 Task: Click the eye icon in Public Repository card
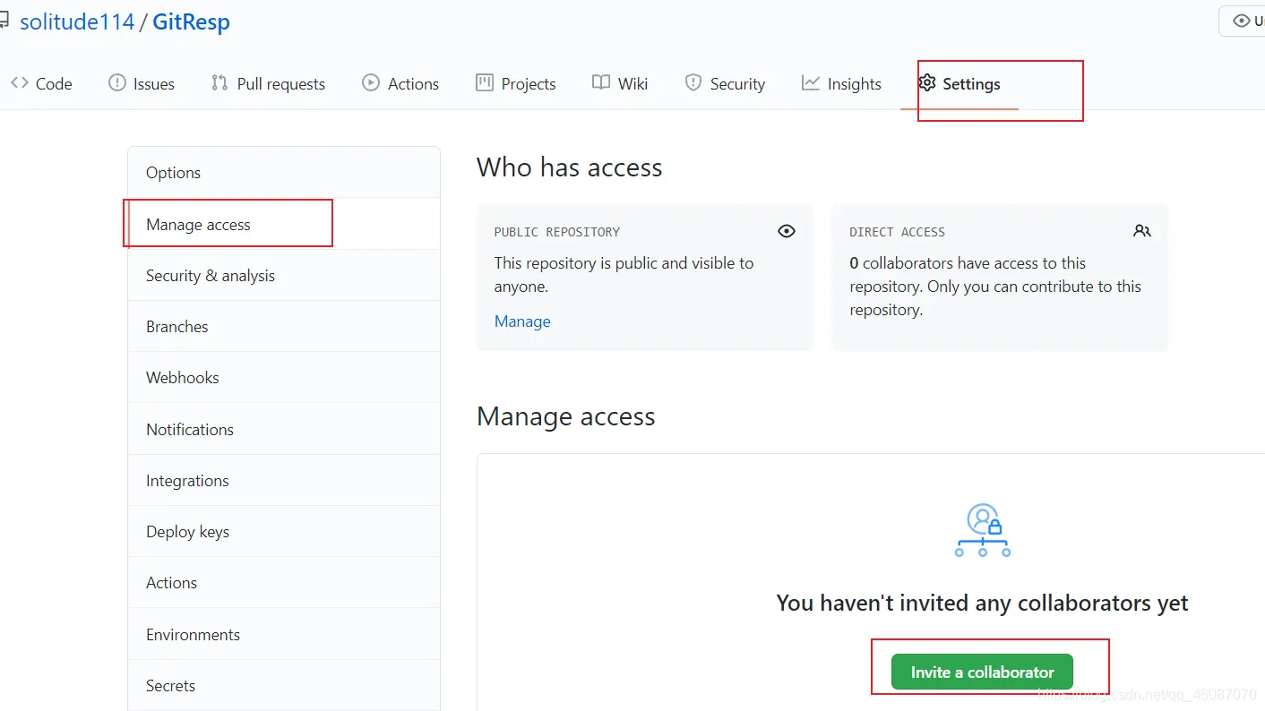point(787,231)
